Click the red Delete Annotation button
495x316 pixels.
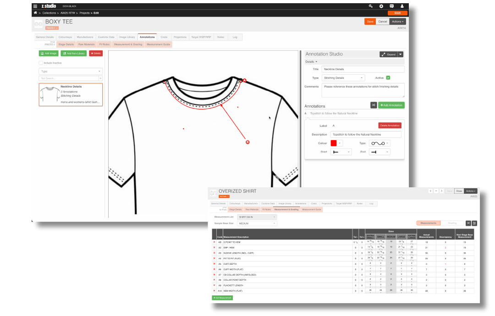pos(390,125)
